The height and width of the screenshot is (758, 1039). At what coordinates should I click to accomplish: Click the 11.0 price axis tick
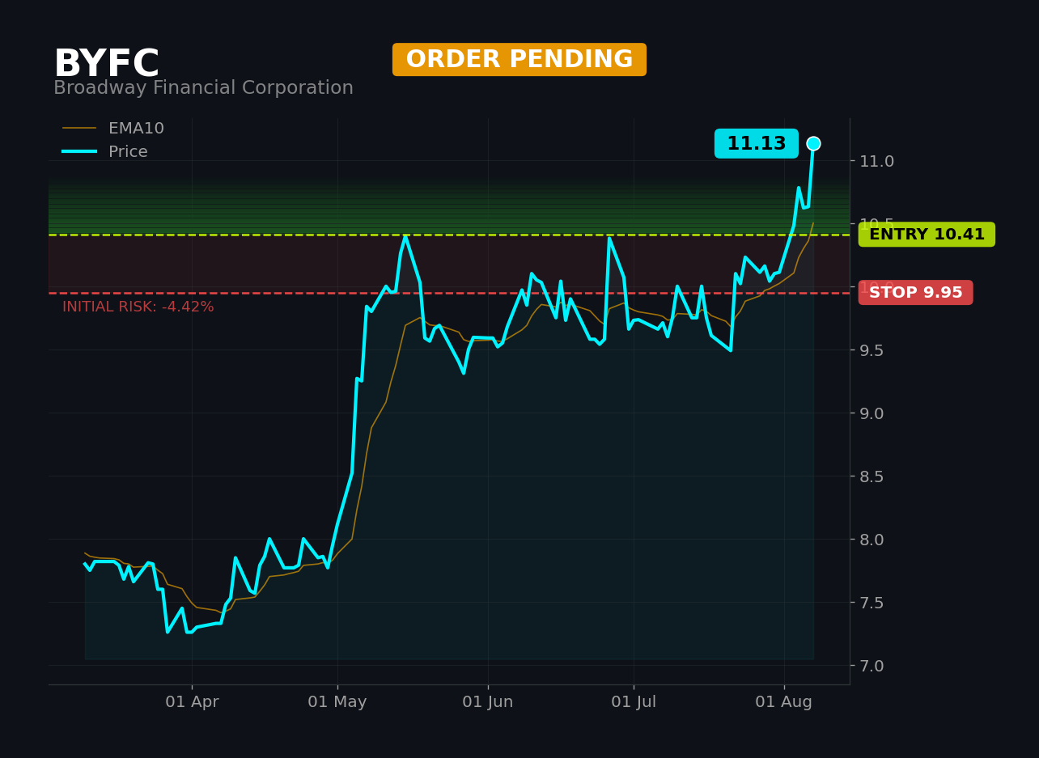(x=877, y=161)
